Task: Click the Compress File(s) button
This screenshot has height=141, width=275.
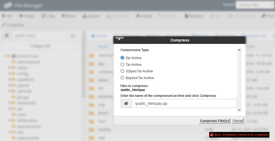Action: (x=214, y=121)
